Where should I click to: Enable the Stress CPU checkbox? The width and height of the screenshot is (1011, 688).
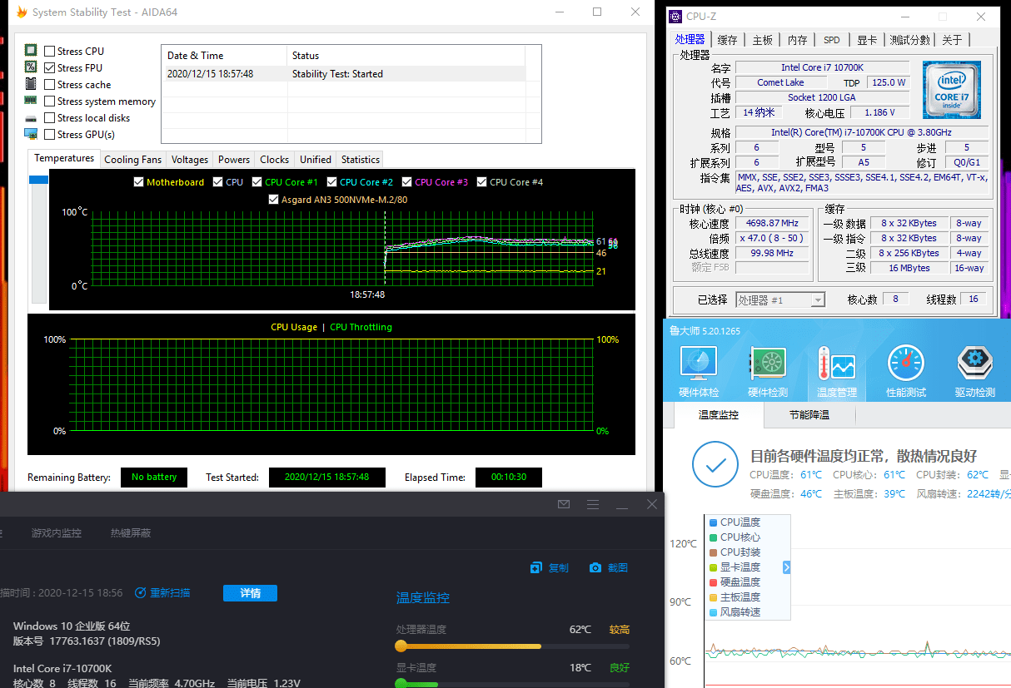pos(50,52)
